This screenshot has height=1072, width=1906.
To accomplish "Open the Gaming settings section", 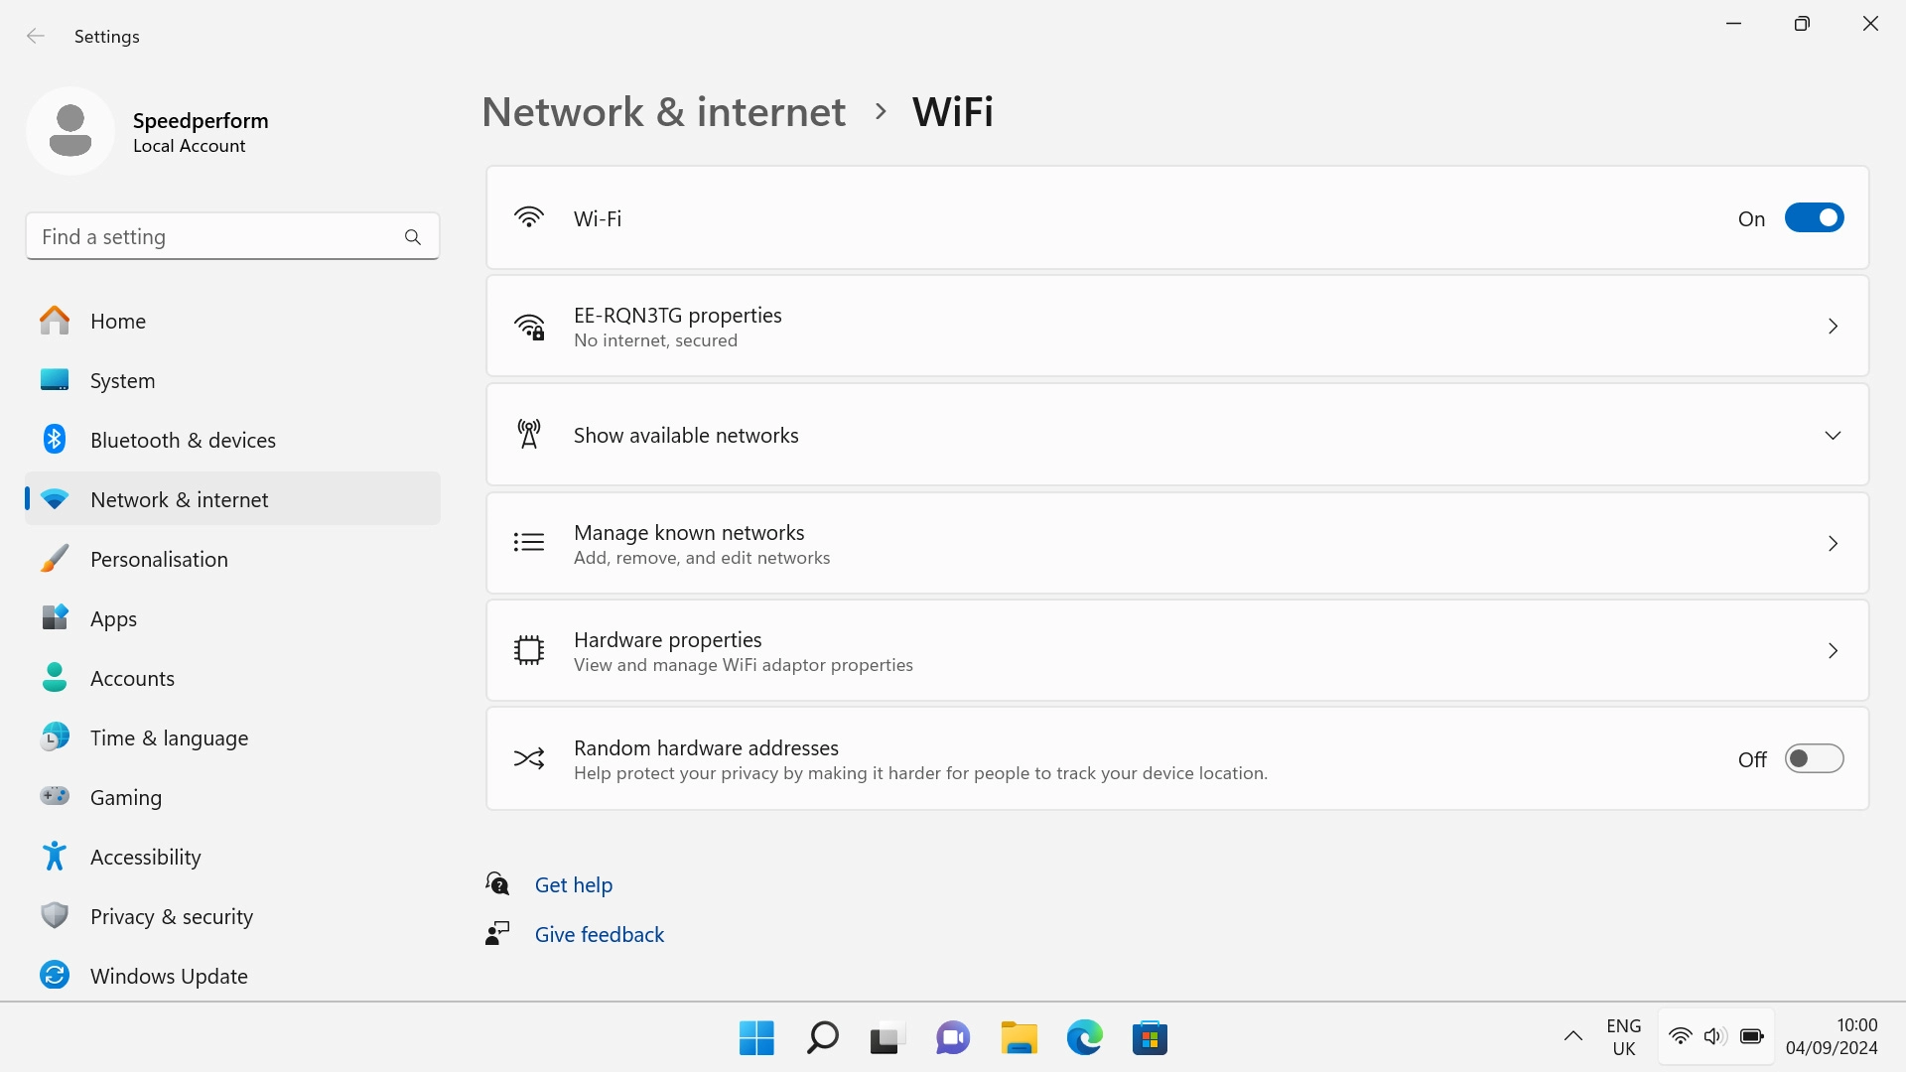I will click(x=125, y=797).
